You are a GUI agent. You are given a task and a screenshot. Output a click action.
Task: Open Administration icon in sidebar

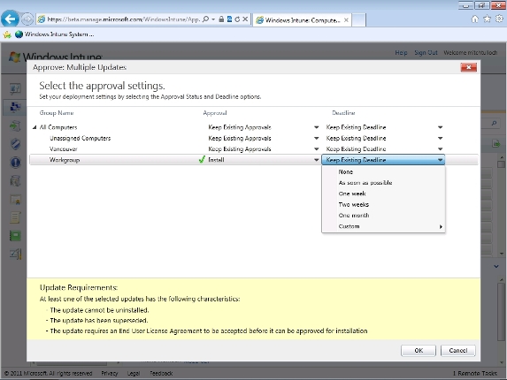(x=15, y=255)
